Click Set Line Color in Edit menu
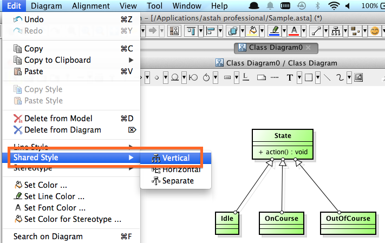Image resolution: width=385 pixels, height=243 pixels. (54, 196)
